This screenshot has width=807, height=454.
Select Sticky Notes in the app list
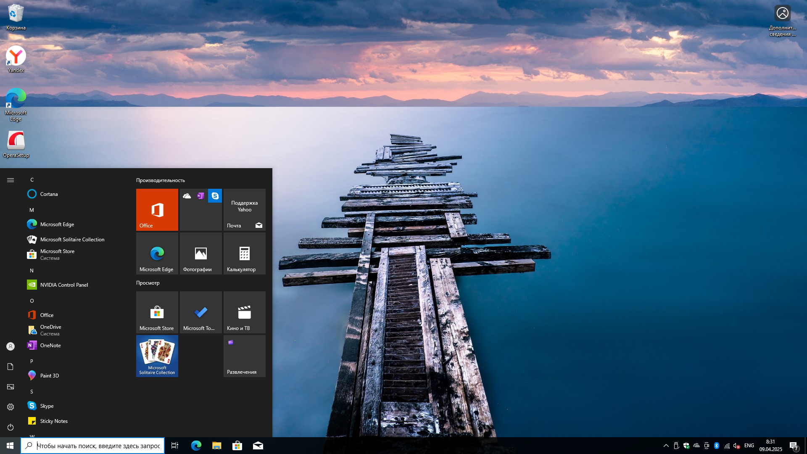[x=54, y=421]
